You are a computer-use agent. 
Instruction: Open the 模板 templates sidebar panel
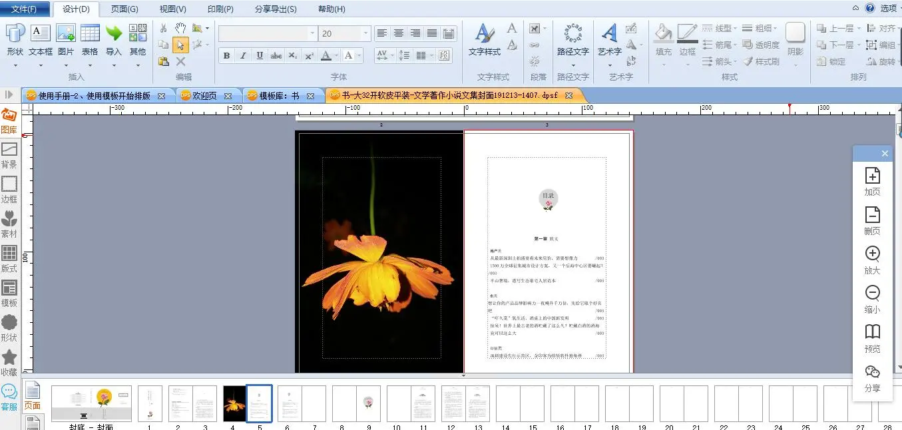(x=9, y=294)
